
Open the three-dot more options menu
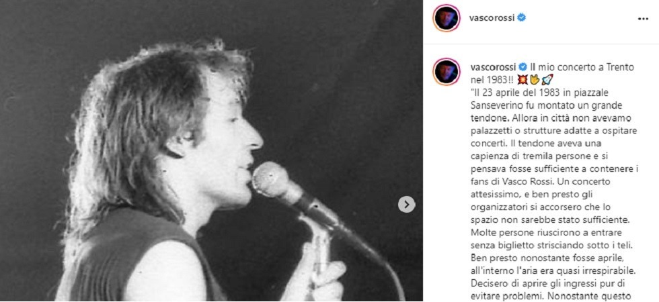(x=643, y=19)
